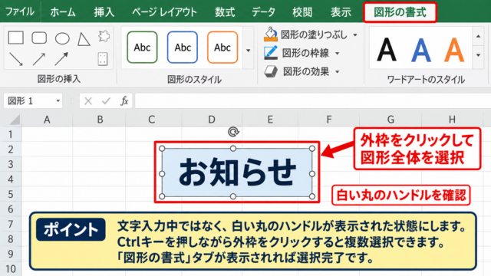
Task: Open the name box dropdown showing 図形 1
Action: 58,100
